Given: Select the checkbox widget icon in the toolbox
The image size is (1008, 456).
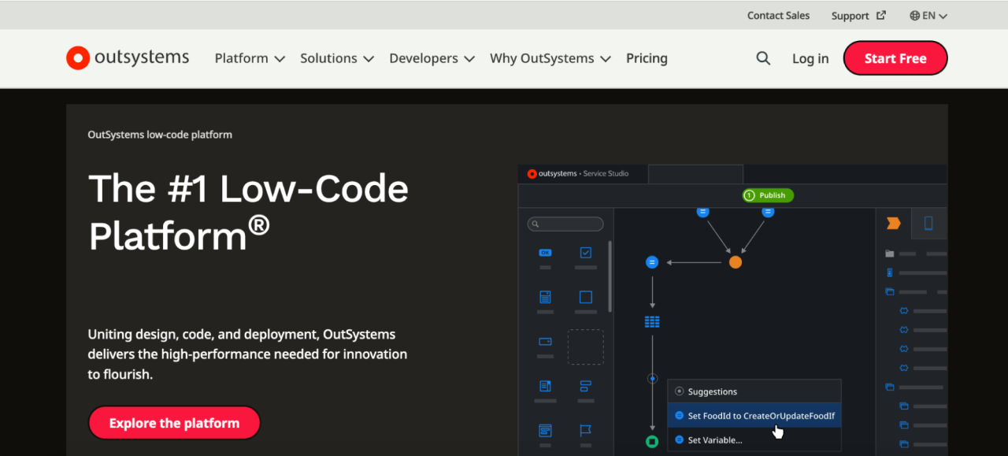Looking at the screenshot, I should pos(586,253).
